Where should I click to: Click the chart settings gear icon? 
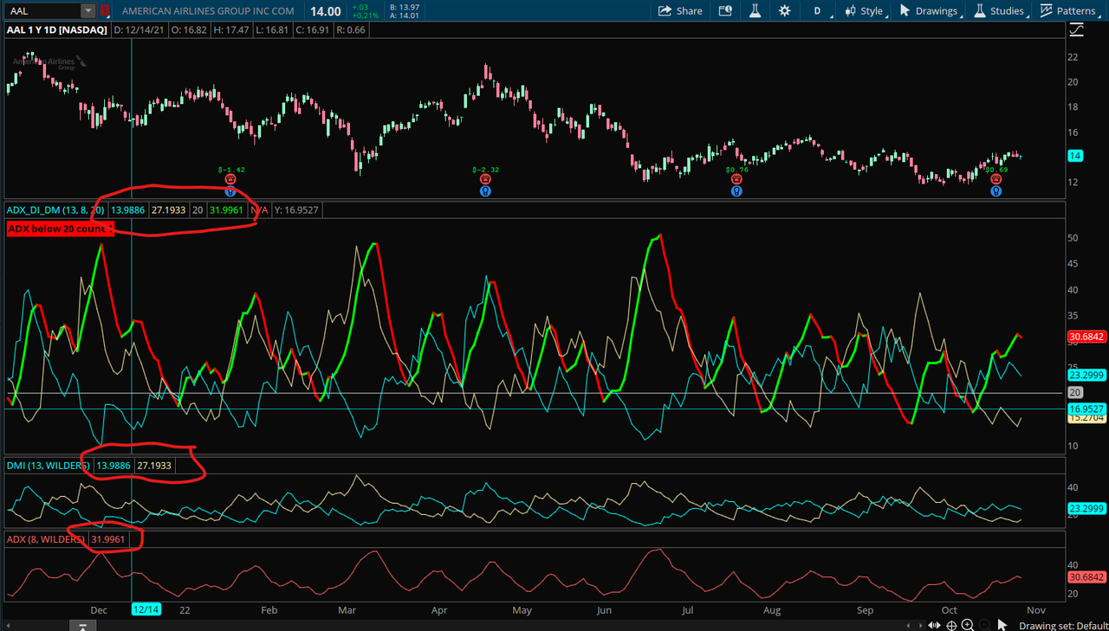click(x=784, y=11)
